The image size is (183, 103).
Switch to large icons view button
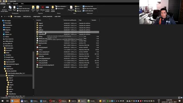[x=181, y=98]
